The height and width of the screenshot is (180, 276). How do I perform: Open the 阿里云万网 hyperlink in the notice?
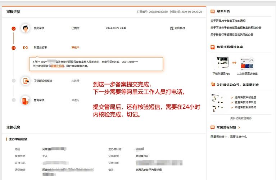coord(57,66)
